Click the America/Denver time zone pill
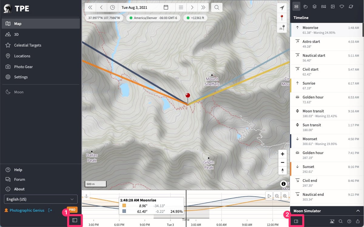Image resolution: width=364 pixels, height=227 pixels. pos(153,18)
